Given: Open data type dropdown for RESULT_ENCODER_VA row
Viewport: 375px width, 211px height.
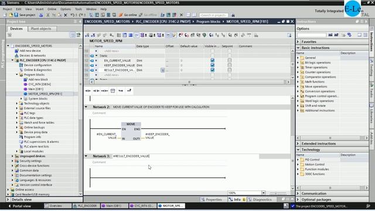Looking at the screenshot, I should [x=163, y=70].
